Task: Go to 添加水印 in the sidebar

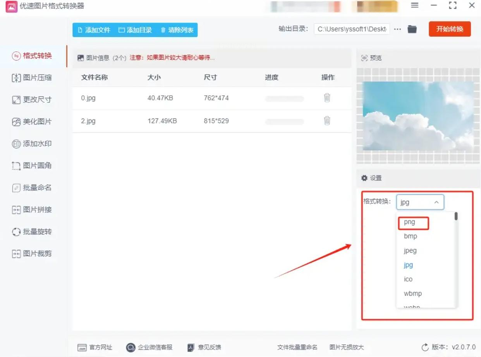Action: (x=32, y=144)
